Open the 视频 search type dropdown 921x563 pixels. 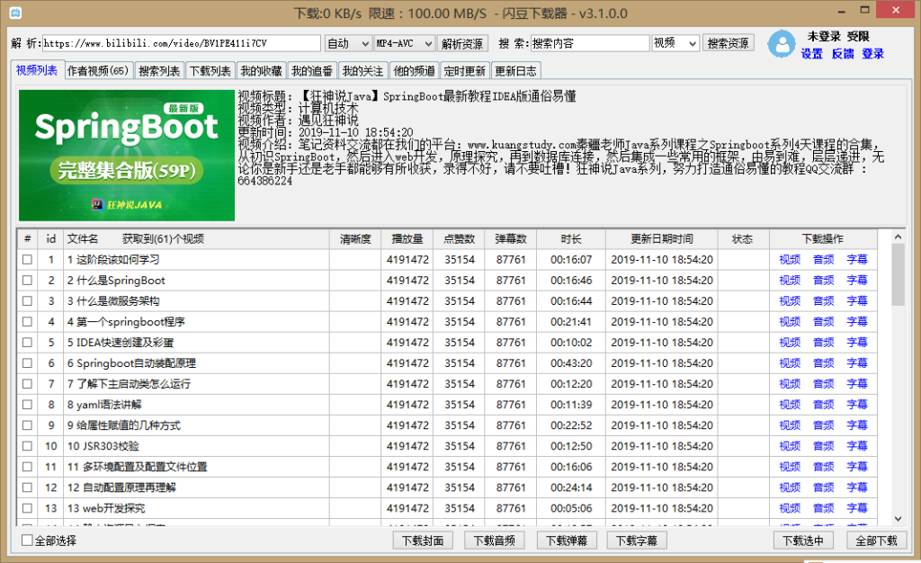[675, 42]
